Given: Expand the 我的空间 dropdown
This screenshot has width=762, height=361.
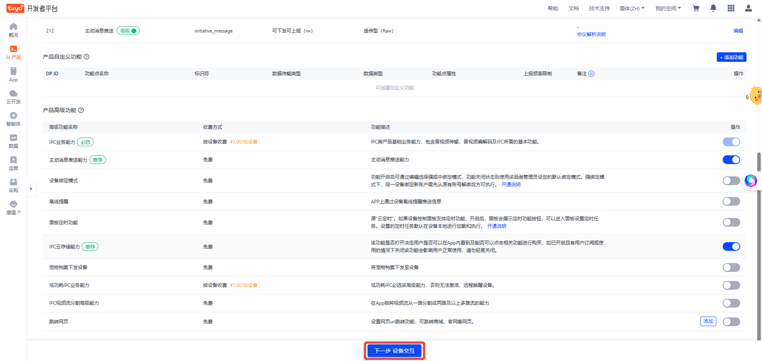Looking at the screenshot, I should 668,8.
